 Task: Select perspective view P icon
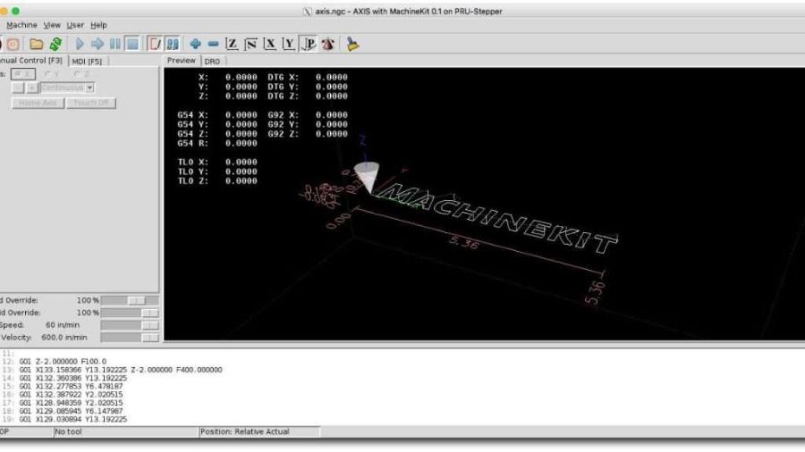tap(308, 45)
